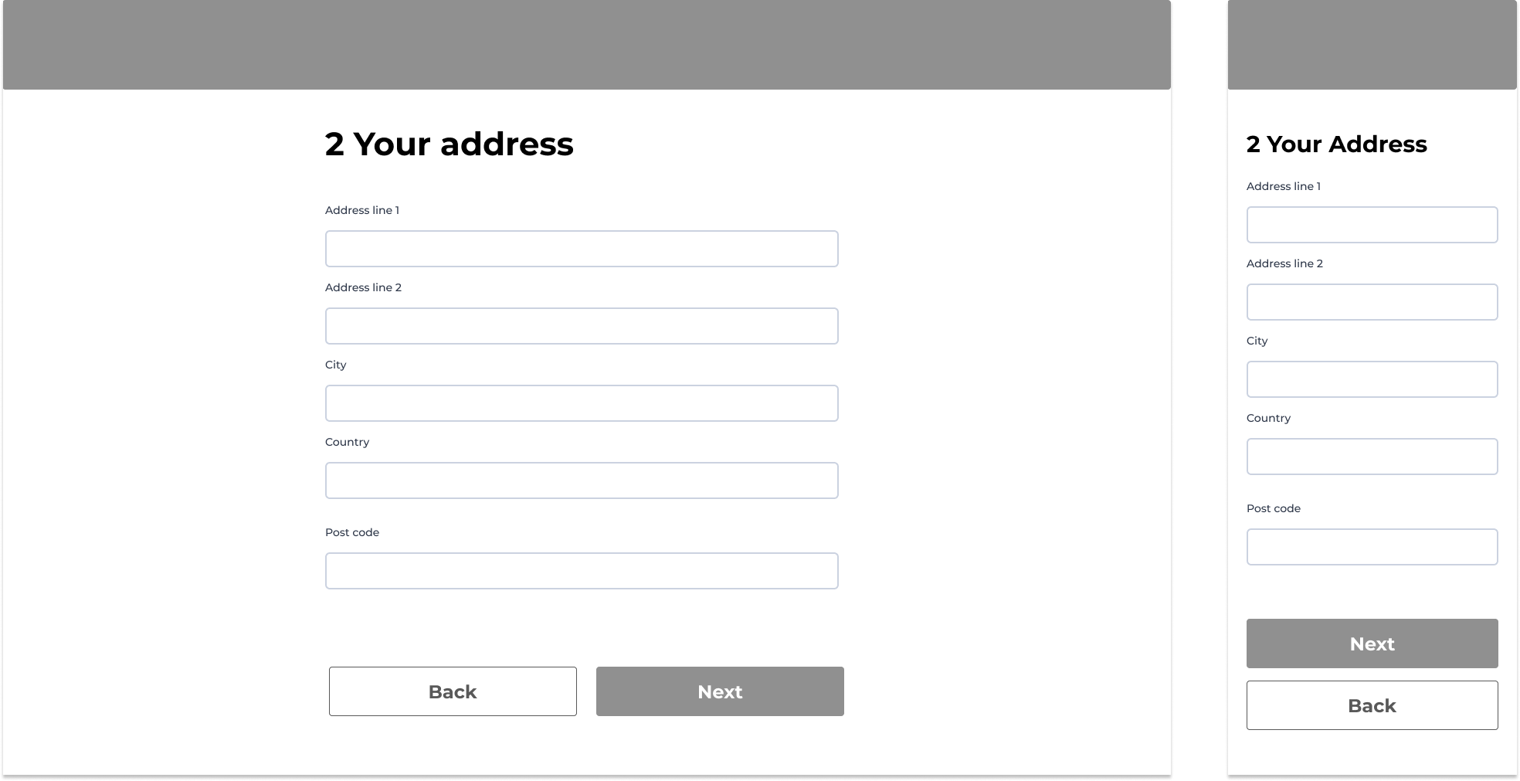Screen dimensions: 1520x781
Task: Click the gray header bar of mobile layout
Action: click(x=1372, y=45)
